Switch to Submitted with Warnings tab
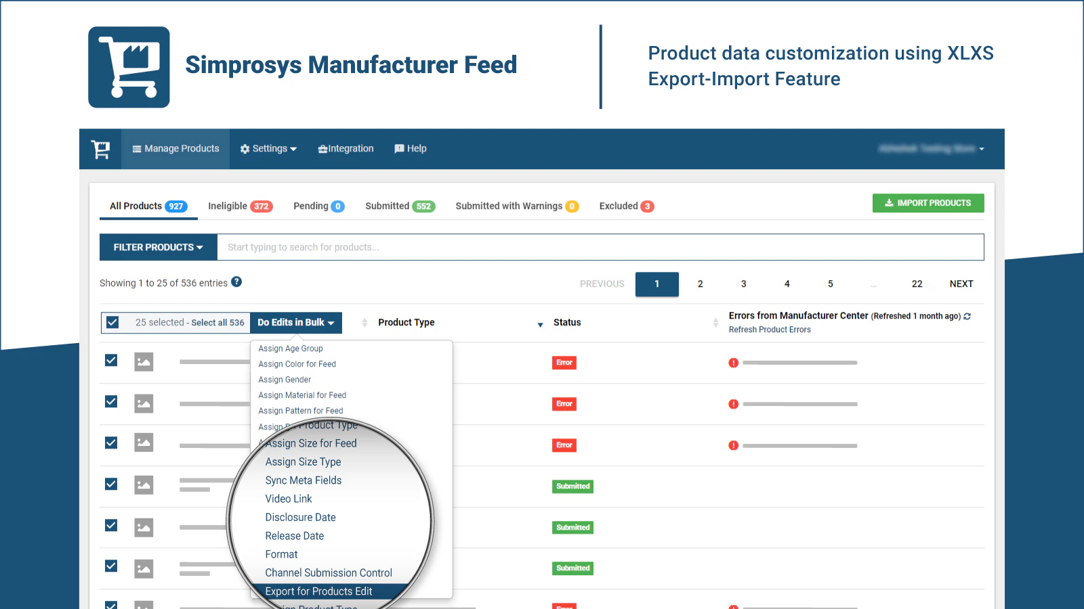This screenshot has width=1084, height=609. 517,206
